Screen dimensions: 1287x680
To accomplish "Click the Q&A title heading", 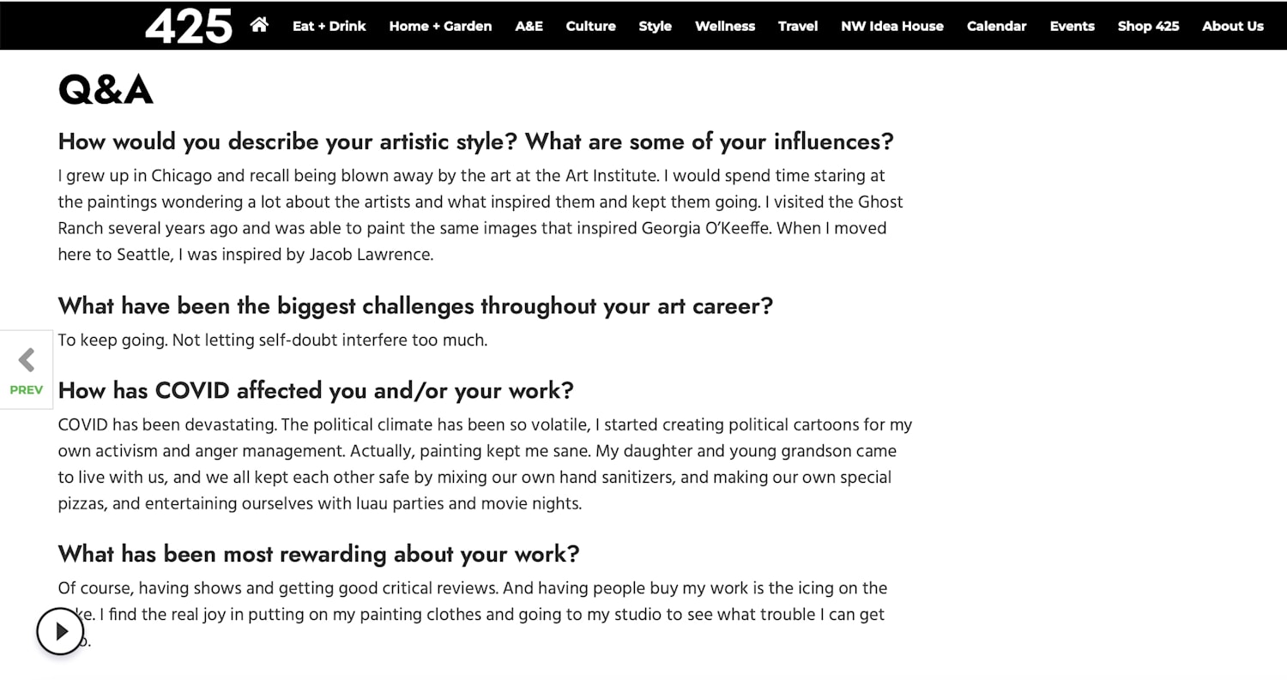I will coord(106,90).
